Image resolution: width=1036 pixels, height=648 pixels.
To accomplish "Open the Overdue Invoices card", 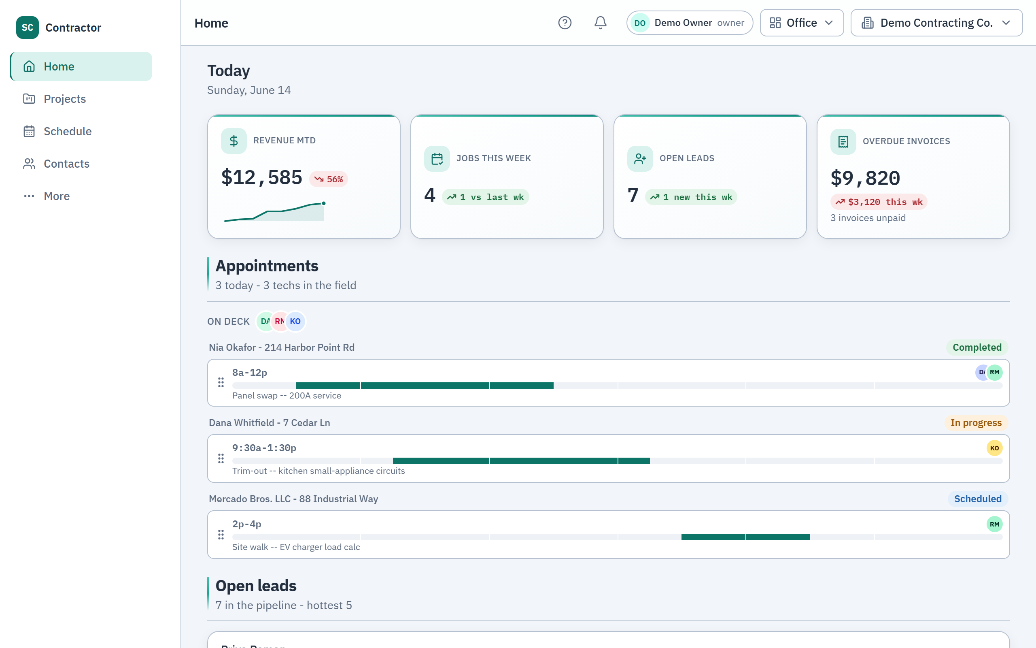I will (913, 177).
